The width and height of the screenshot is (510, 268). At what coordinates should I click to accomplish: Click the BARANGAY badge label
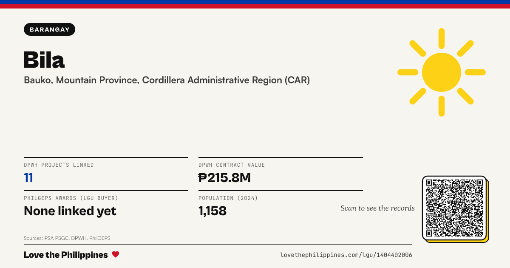pos(50,29)
